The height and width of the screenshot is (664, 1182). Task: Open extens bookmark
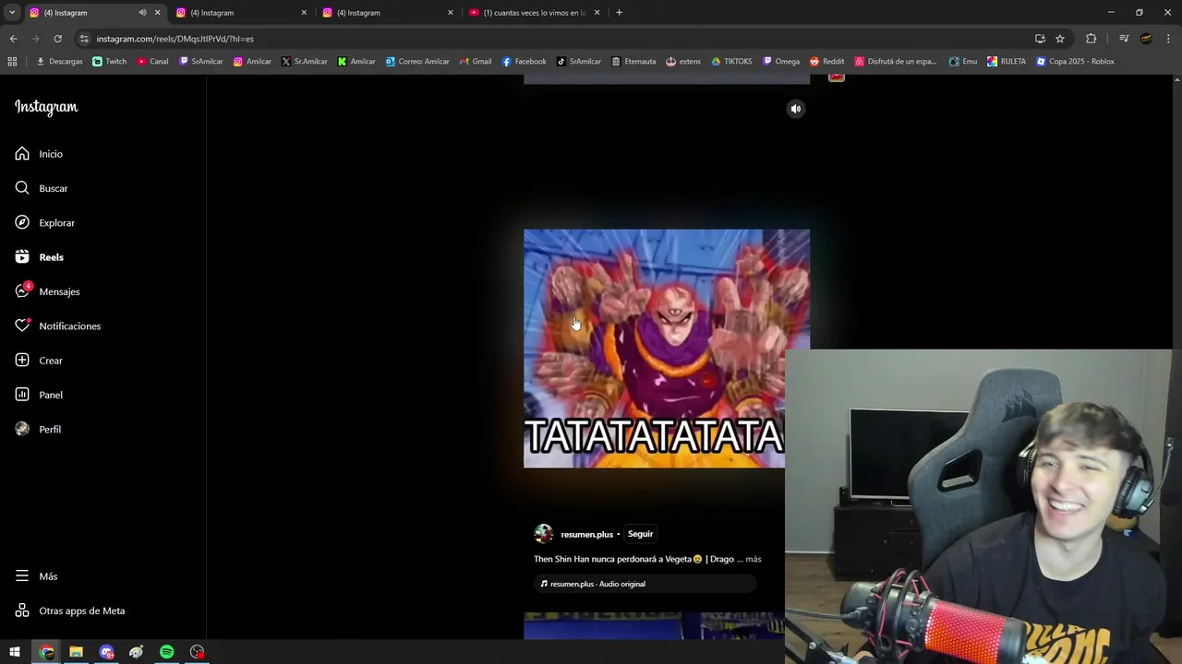(x=683, y=62)
